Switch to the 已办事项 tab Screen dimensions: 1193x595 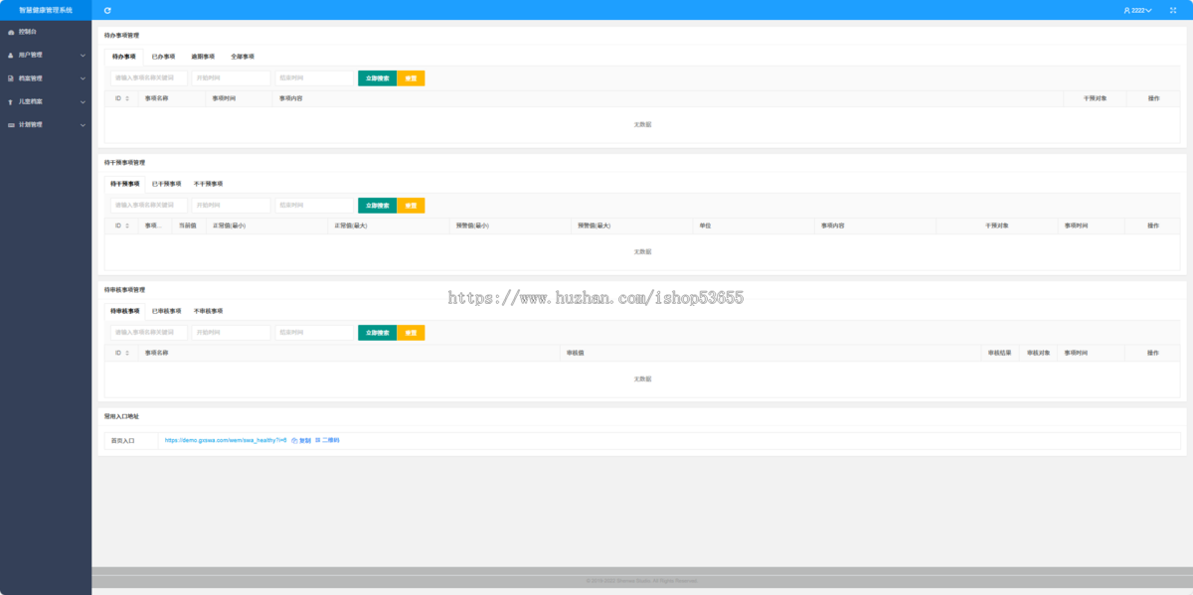163,57
